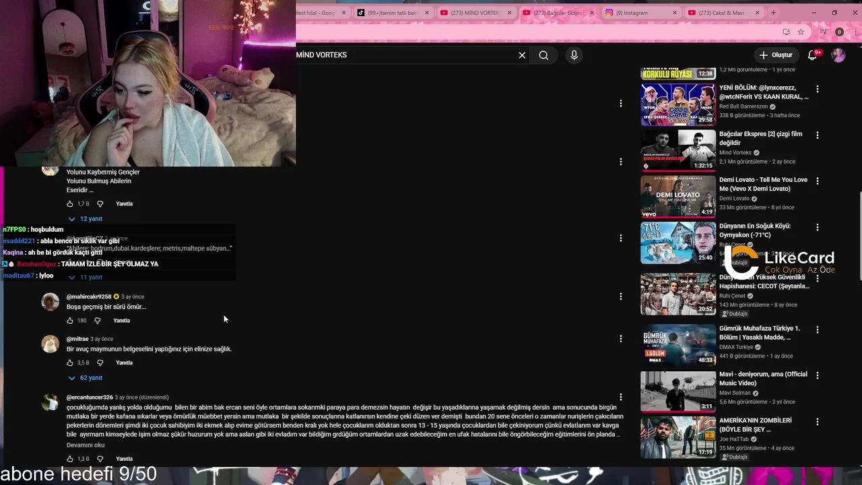The height and width of the screenshot is (485, 862).
Task: Click the Oluştur create button
Action: [x=776, y=55]
